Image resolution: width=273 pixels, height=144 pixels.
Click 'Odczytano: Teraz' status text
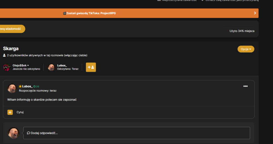tap(68, 69)
